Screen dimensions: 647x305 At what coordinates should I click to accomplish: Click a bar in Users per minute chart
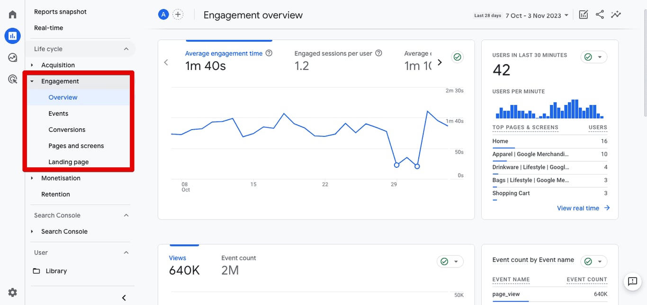575,109
